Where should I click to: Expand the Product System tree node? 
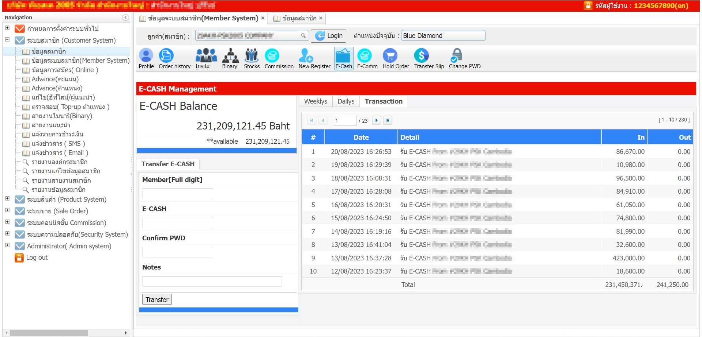(7, 198)
